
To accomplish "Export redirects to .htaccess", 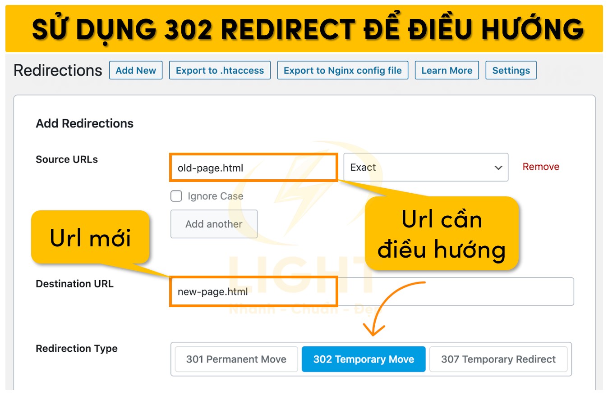I will pos(220,71).
